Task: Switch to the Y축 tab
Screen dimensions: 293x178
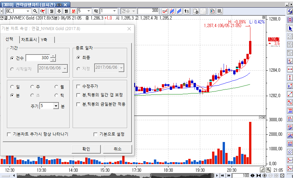Action: point(44,40)
